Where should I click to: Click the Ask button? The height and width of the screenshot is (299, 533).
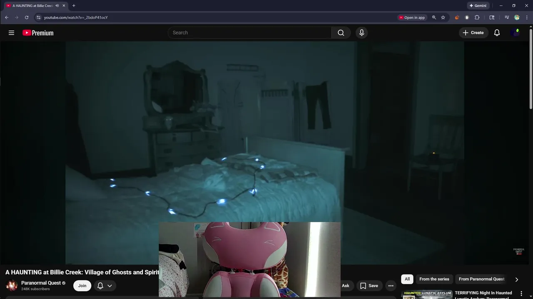[x=346, y=286]
